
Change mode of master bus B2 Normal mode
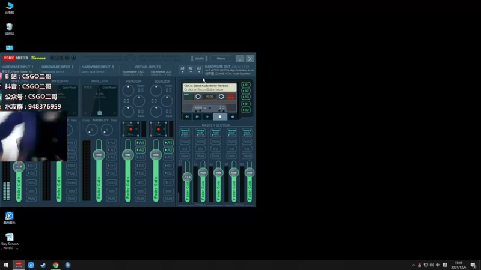coord(247,133)
